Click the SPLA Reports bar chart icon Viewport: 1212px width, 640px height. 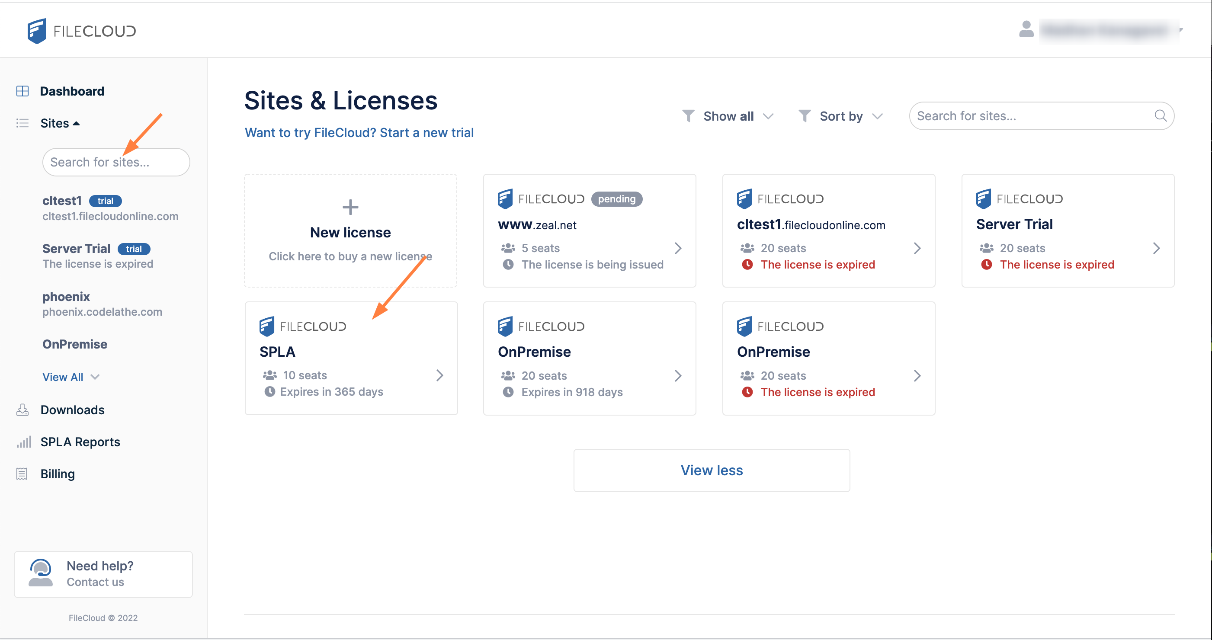coord(23,442)
